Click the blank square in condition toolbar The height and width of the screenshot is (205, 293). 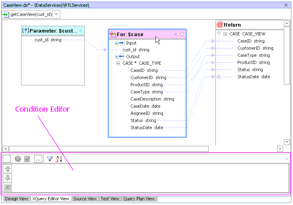(7, 159)
